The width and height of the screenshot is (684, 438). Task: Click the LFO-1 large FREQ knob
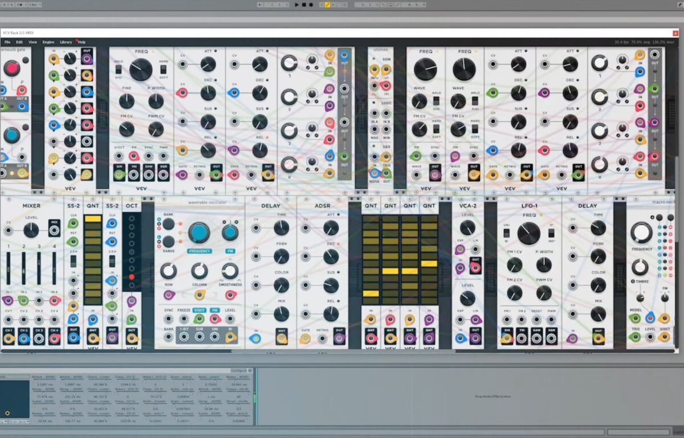coord(528,234)
